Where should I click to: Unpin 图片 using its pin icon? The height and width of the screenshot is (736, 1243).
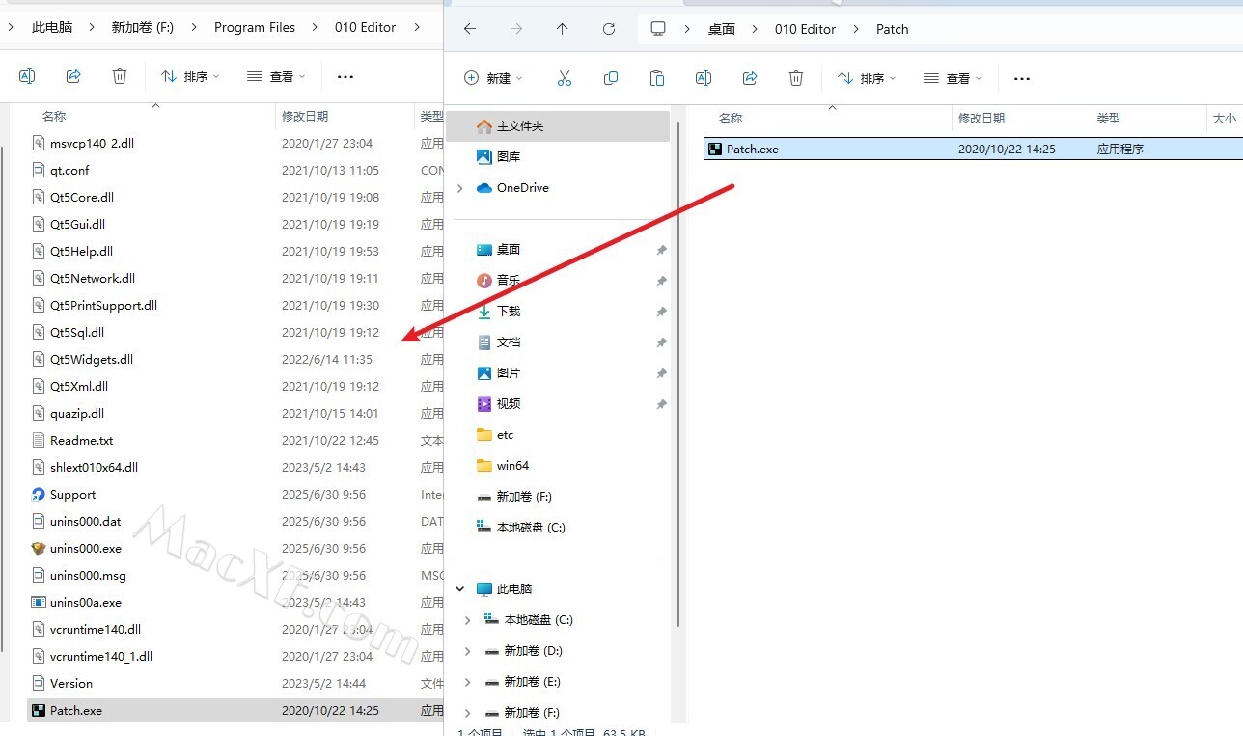[661, 373]
